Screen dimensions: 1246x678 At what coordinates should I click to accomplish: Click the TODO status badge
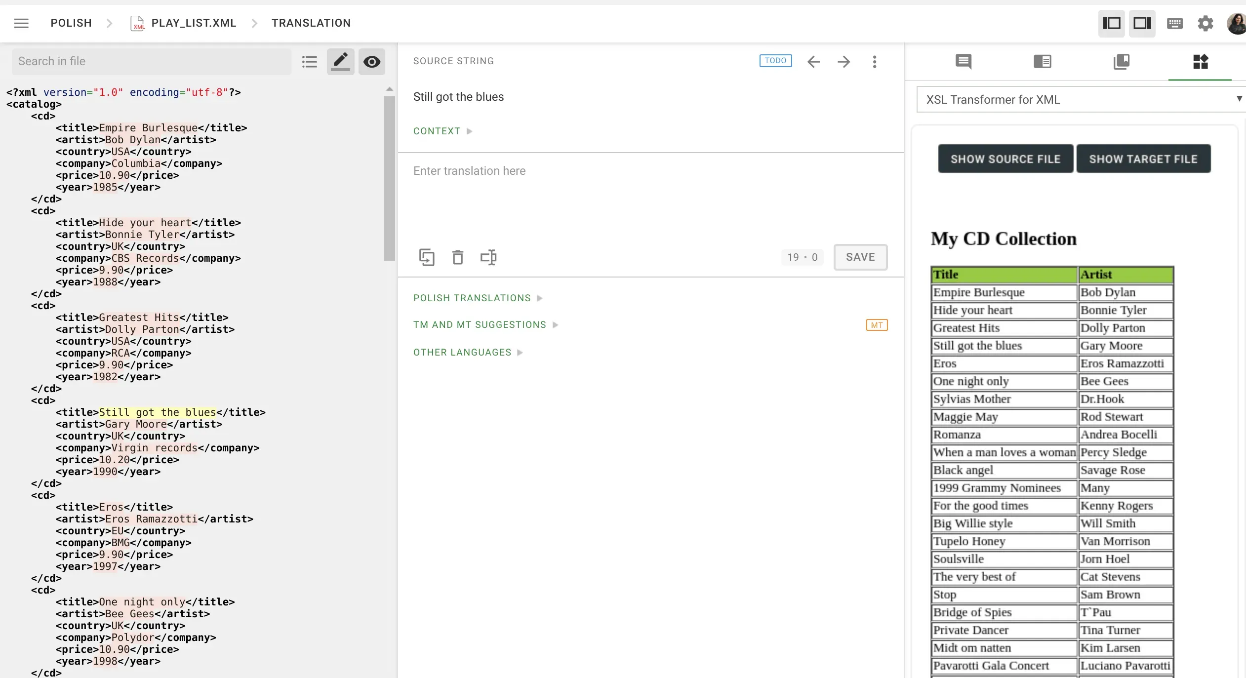[775, 60]
